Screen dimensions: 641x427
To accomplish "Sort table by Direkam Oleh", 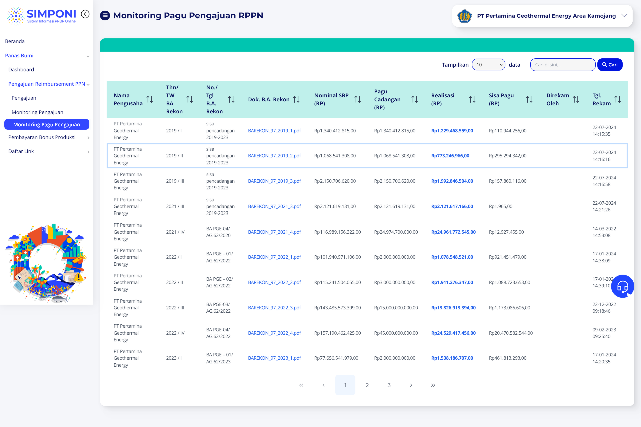I will pos(576,99).
